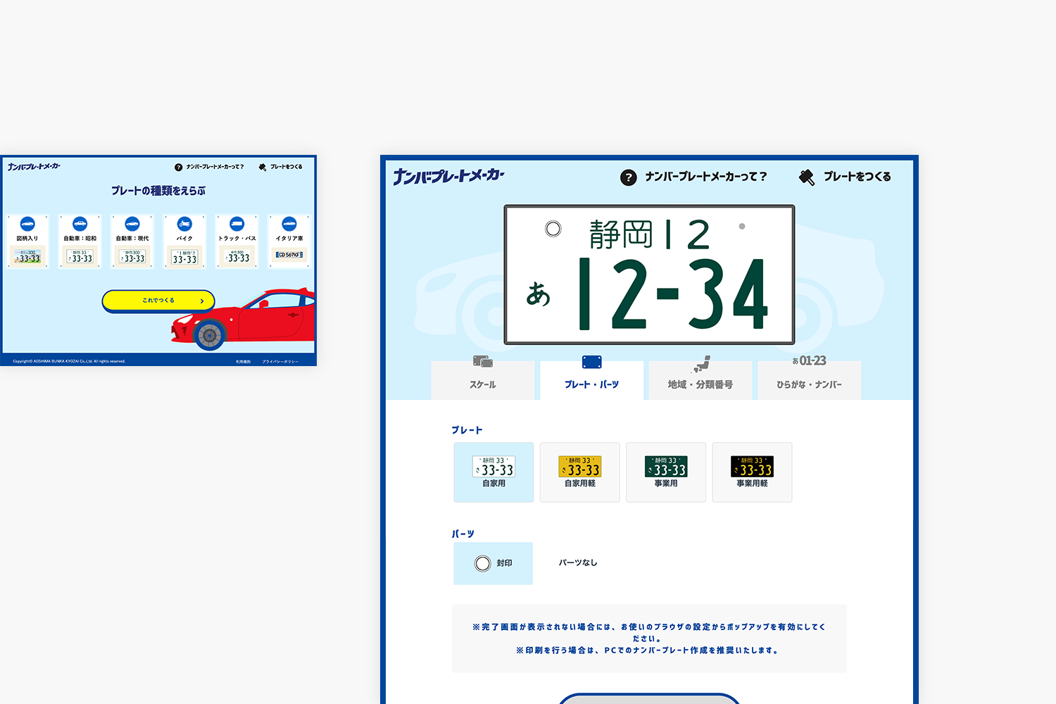Click the 自動車：昭和 classic car icon

[x=80, y=223]
